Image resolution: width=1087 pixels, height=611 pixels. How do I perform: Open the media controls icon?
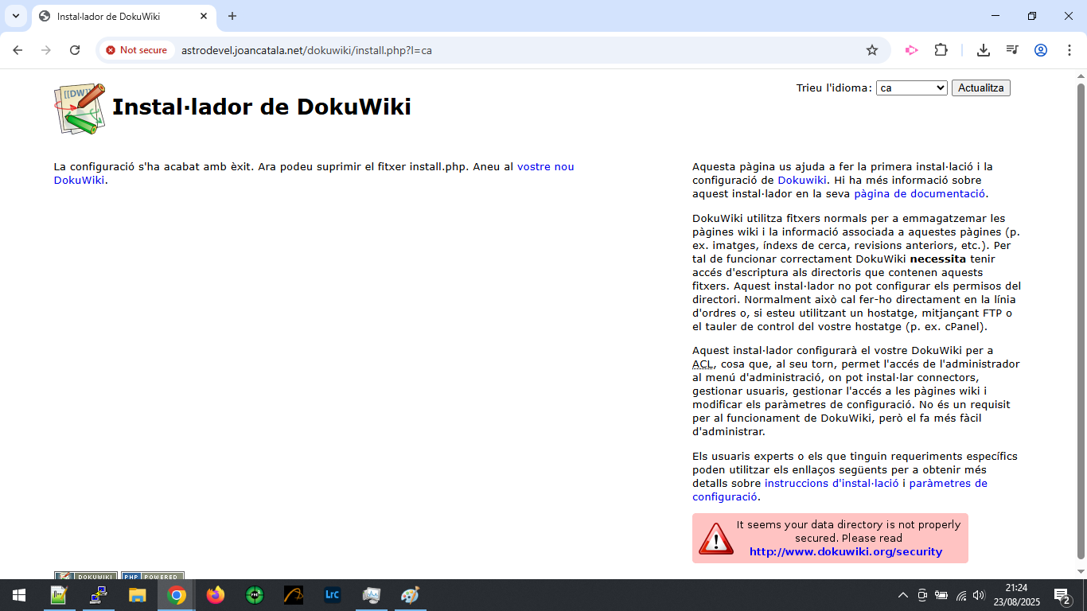pos(1012,50)
